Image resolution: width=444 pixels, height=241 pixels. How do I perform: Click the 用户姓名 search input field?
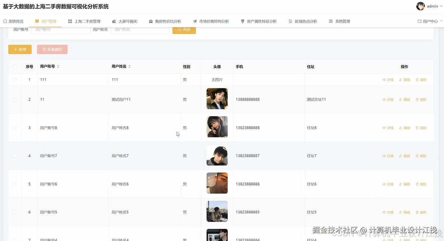click(x=140, y=29)
